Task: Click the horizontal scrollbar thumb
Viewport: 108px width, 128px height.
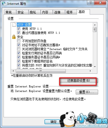Action: 41,71
